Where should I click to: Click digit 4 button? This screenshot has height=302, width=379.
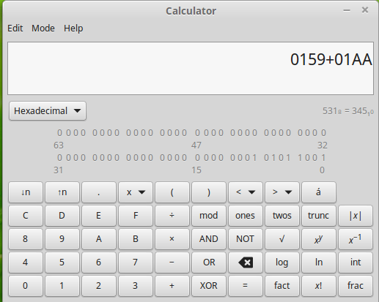(26, 263)
